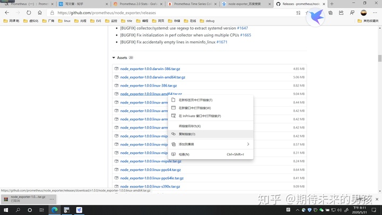Click package icon beside darwin-386 asset

(116, 68)
